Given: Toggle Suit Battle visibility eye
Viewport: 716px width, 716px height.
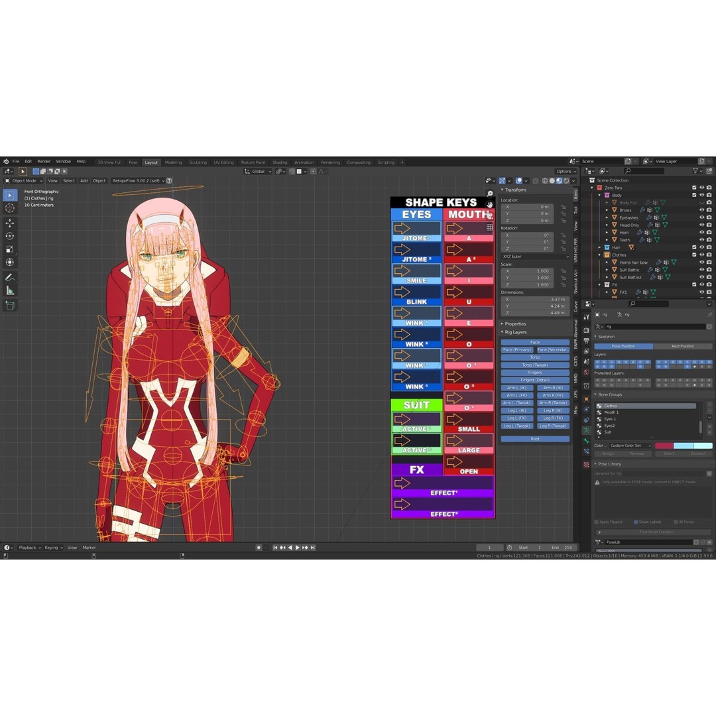Looking at the screenshot, I should pos(702,269).
